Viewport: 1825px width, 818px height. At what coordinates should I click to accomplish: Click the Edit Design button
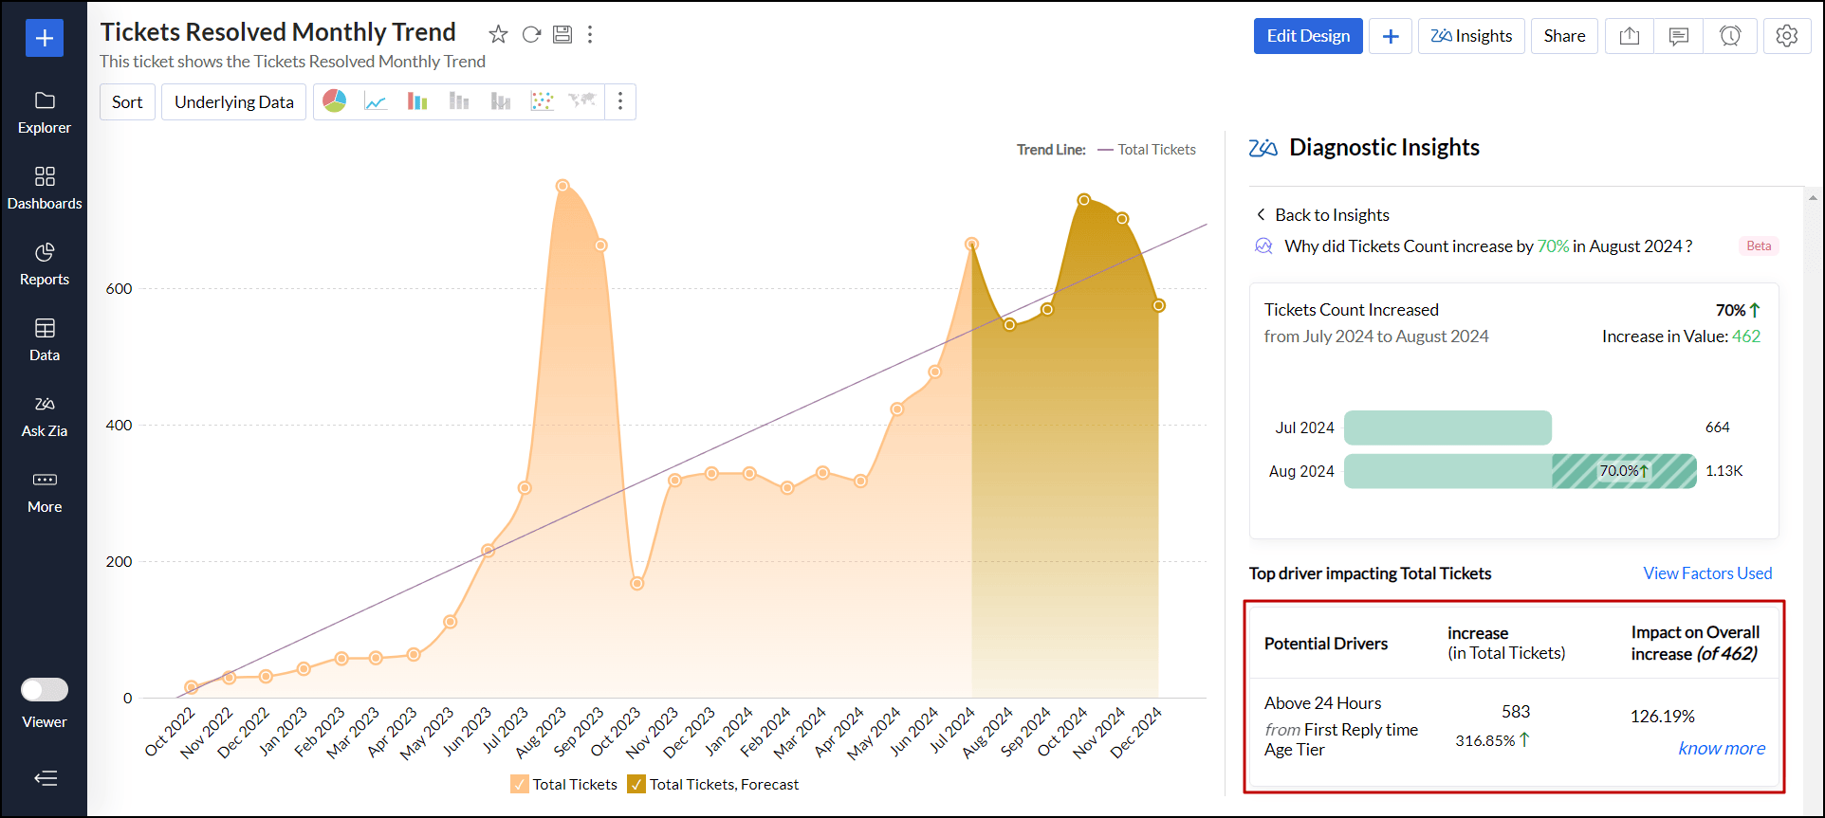point(1307,36)
